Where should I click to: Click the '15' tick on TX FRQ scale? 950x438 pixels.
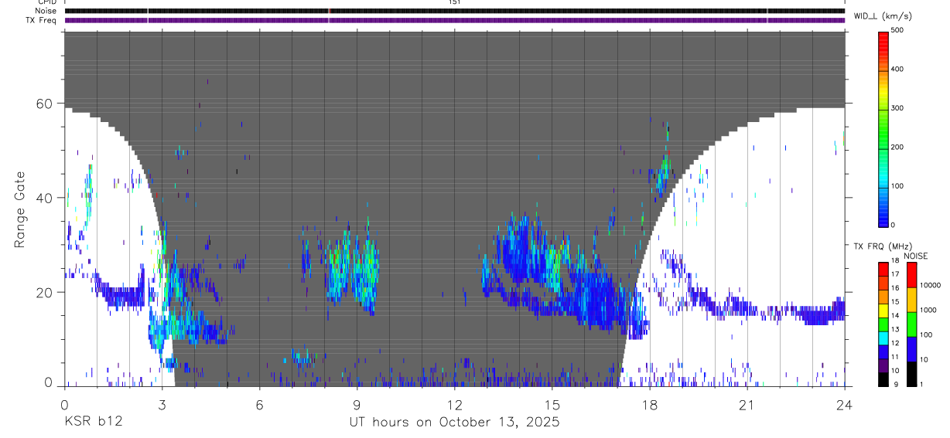(x=895, y=303)
